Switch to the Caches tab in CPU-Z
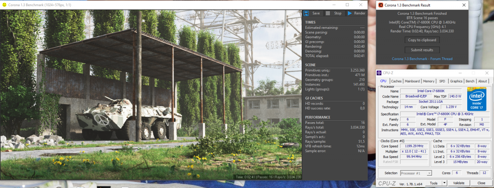The height and width of the screenshot is (188, 494). click(396, 81)
